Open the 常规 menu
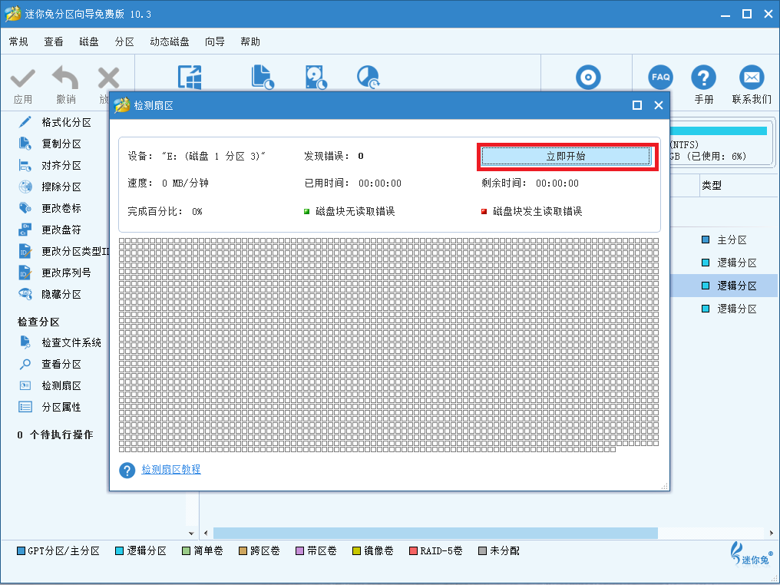The height and width of the screenshot is (585, 780). (18, 41)
